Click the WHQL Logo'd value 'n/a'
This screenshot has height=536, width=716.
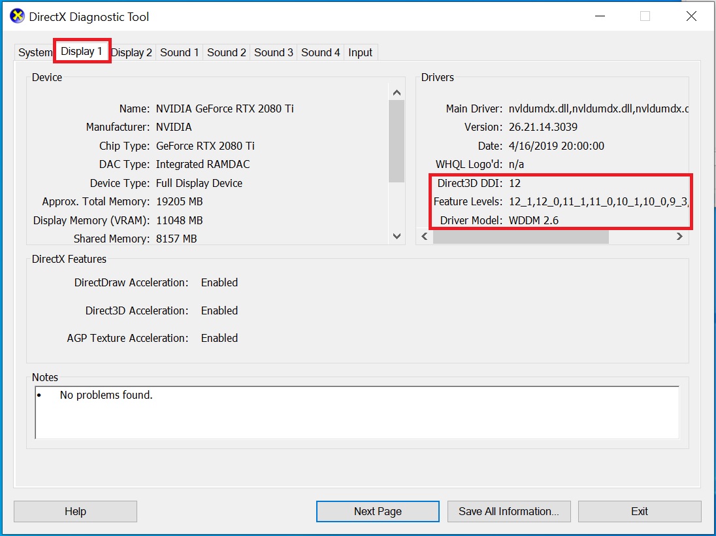516,164
